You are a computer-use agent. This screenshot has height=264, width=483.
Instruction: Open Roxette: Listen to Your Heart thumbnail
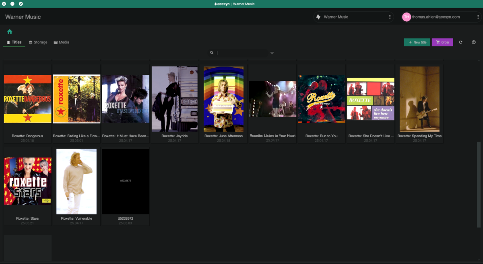click(x=272, y=99)
